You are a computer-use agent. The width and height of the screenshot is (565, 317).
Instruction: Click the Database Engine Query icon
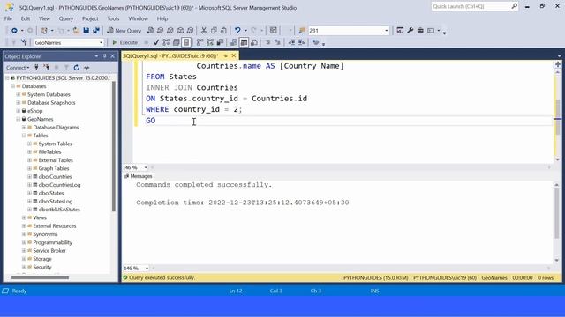[150, 31]
